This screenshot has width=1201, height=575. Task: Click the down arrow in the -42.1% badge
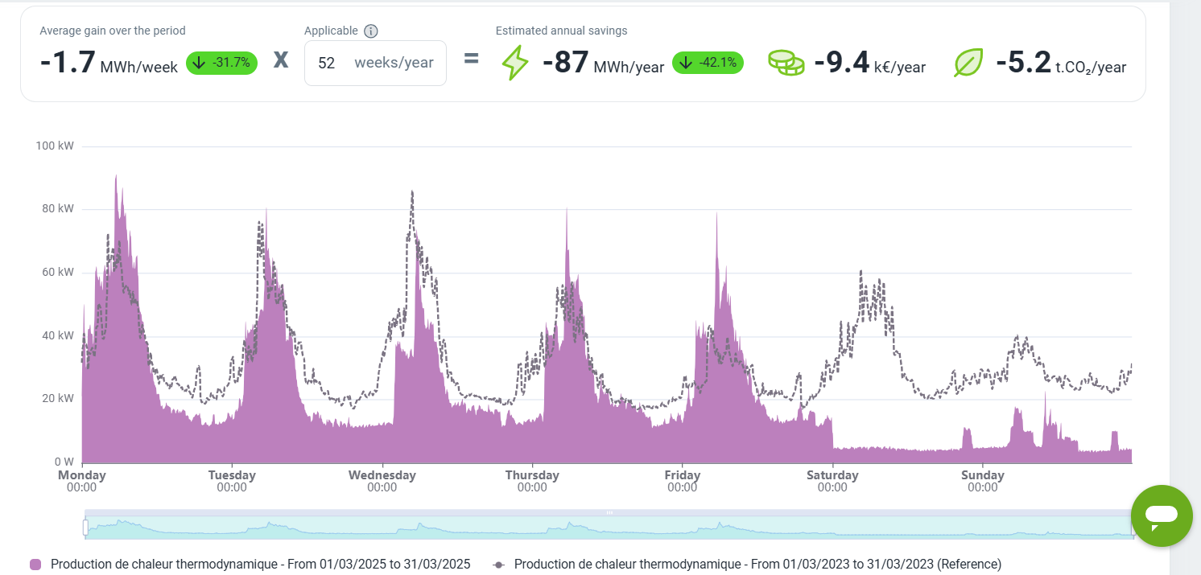[685, 62]
